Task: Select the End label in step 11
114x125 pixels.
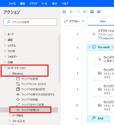Action: [x=100, y=118]
